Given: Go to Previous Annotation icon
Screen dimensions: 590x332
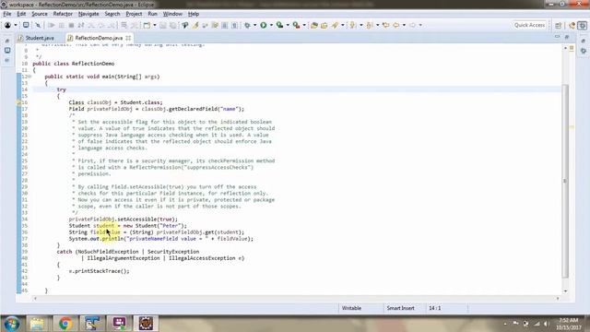Looking at the screenshot, I should (x=369, y=25).
